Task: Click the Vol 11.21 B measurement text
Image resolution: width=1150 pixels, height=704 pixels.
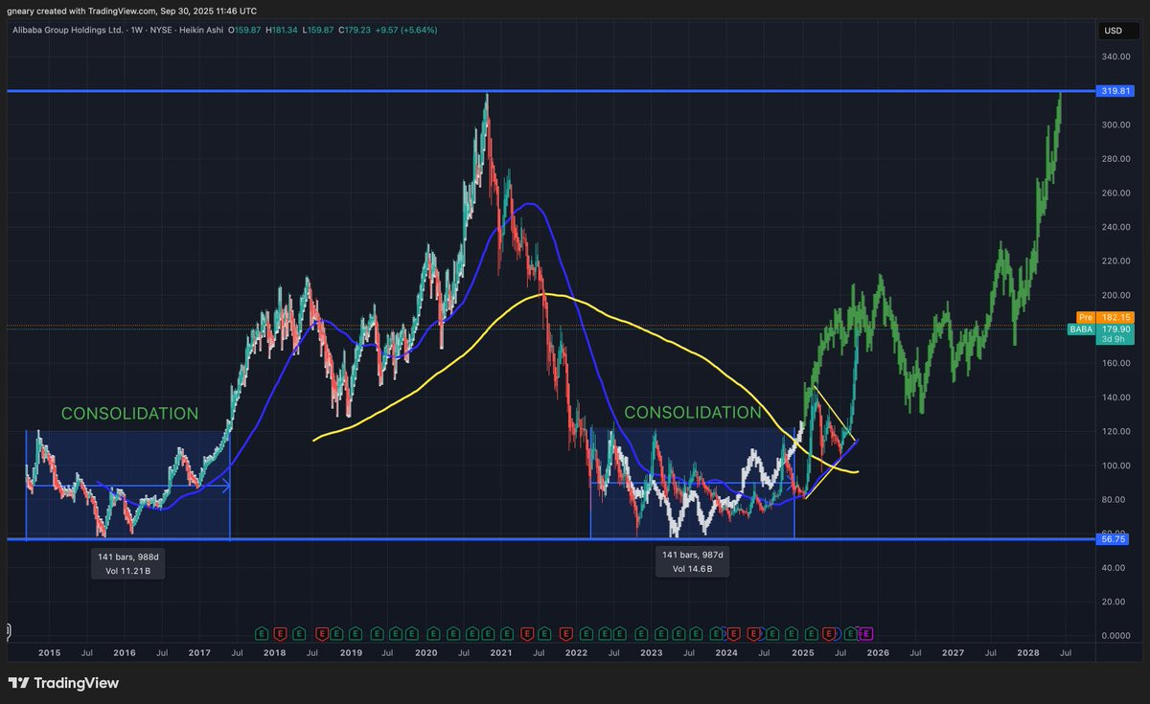Action: (127, 571)
